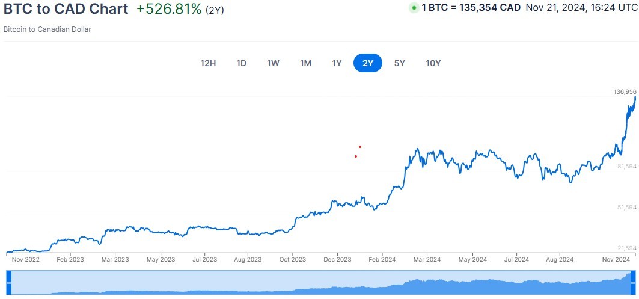Click the green live rate indicator dot
The image size is (639, 299).
[x=414, y=8]
